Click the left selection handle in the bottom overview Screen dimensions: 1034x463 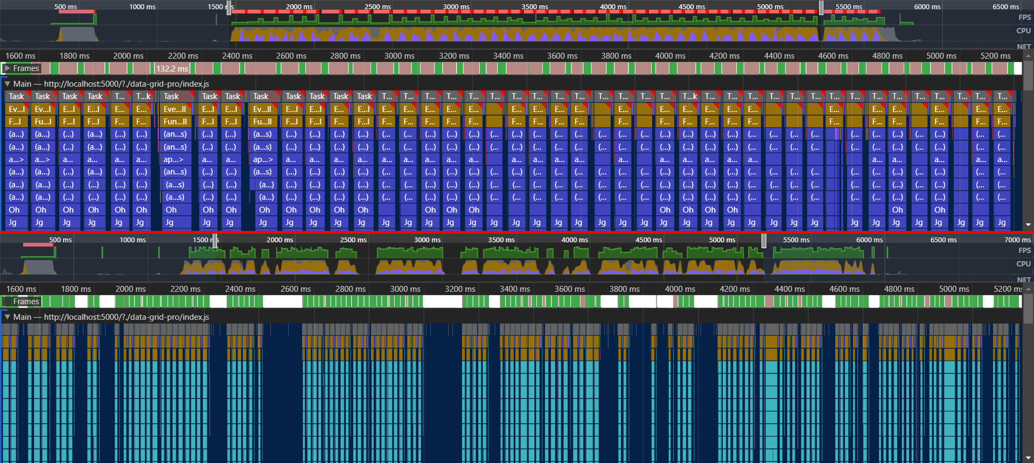pyautogui.click(x=215, y=241)
